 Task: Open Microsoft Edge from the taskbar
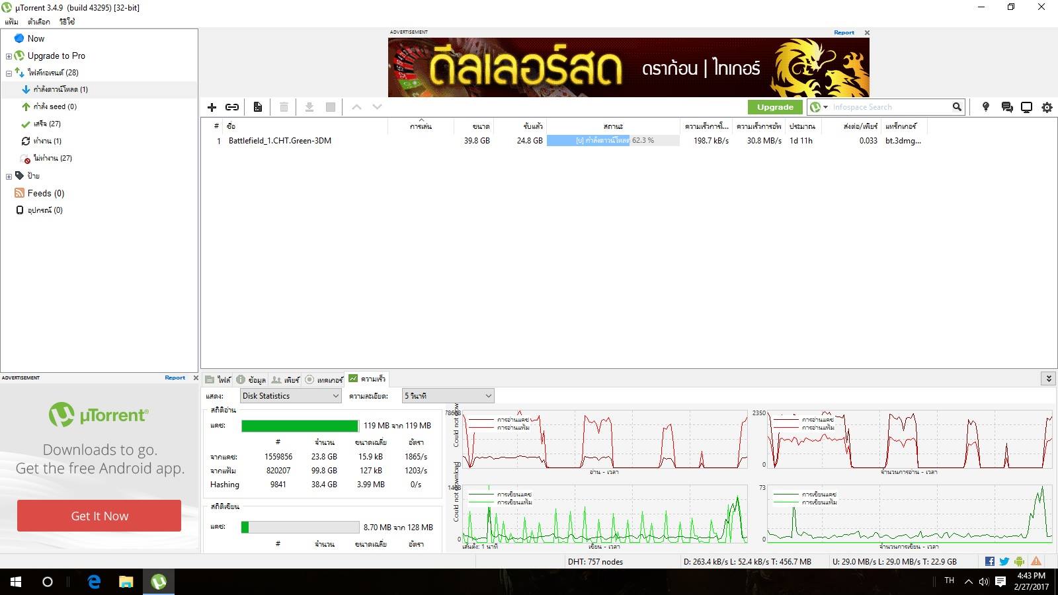(94, 582)
